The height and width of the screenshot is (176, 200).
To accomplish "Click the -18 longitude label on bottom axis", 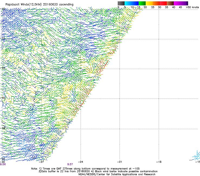I will pos(159,162).
